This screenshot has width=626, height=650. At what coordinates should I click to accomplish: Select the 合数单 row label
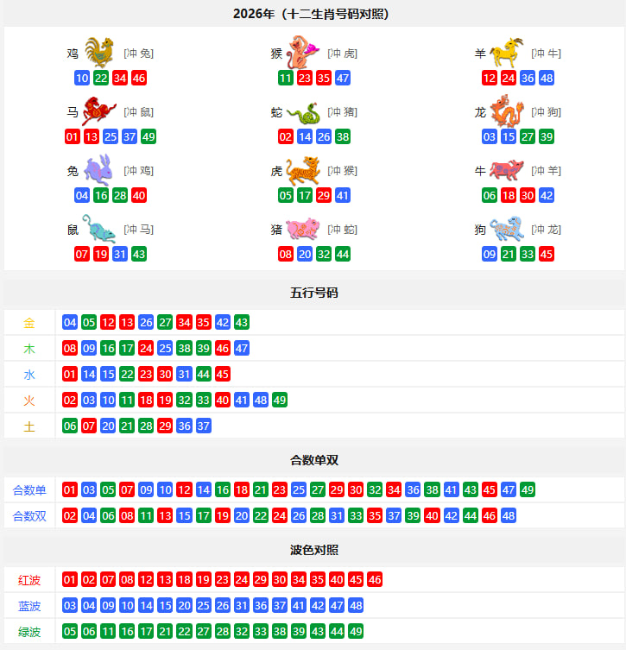(x=29, y=490)
